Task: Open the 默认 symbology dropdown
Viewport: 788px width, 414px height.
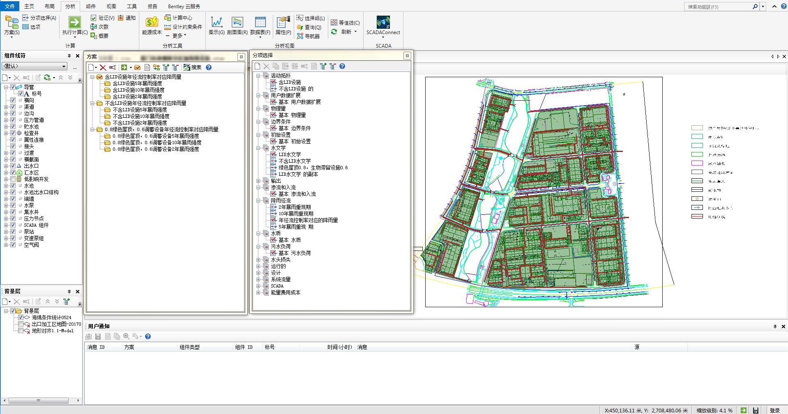Action: pyautogui.click(x=35, y=66)
